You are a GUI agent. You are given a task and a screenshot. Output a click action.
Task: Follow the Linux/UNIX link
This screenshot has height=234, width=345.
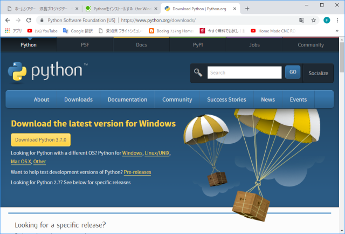tap(157, 153)
